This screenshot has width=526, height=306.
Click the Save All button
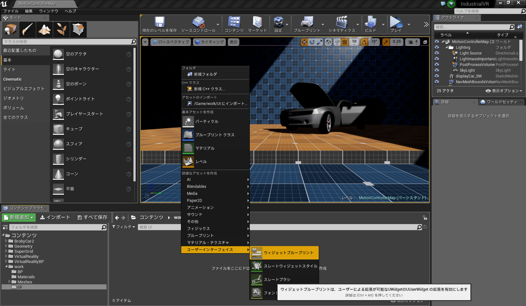[x=92, y=218]
